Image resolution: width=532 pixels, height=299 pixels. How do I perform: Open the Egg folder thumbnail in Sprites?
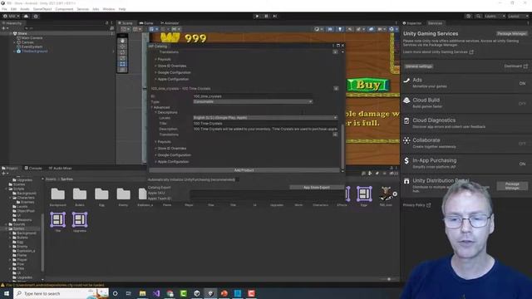(101, 196)
